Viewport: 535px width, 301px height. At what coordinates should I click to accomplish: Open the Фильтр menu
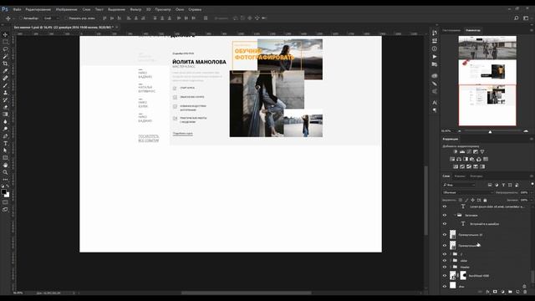point(135,9)
